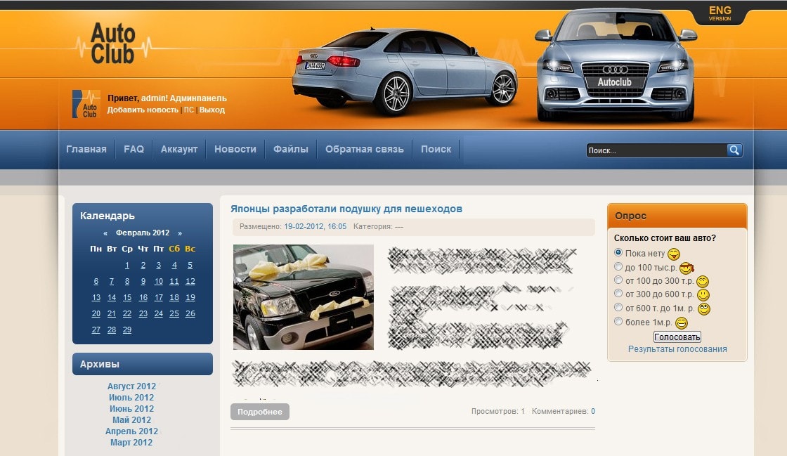Click the Подробнее button
787x456 pixels.
pyautogui.click(x=260, y=412)
